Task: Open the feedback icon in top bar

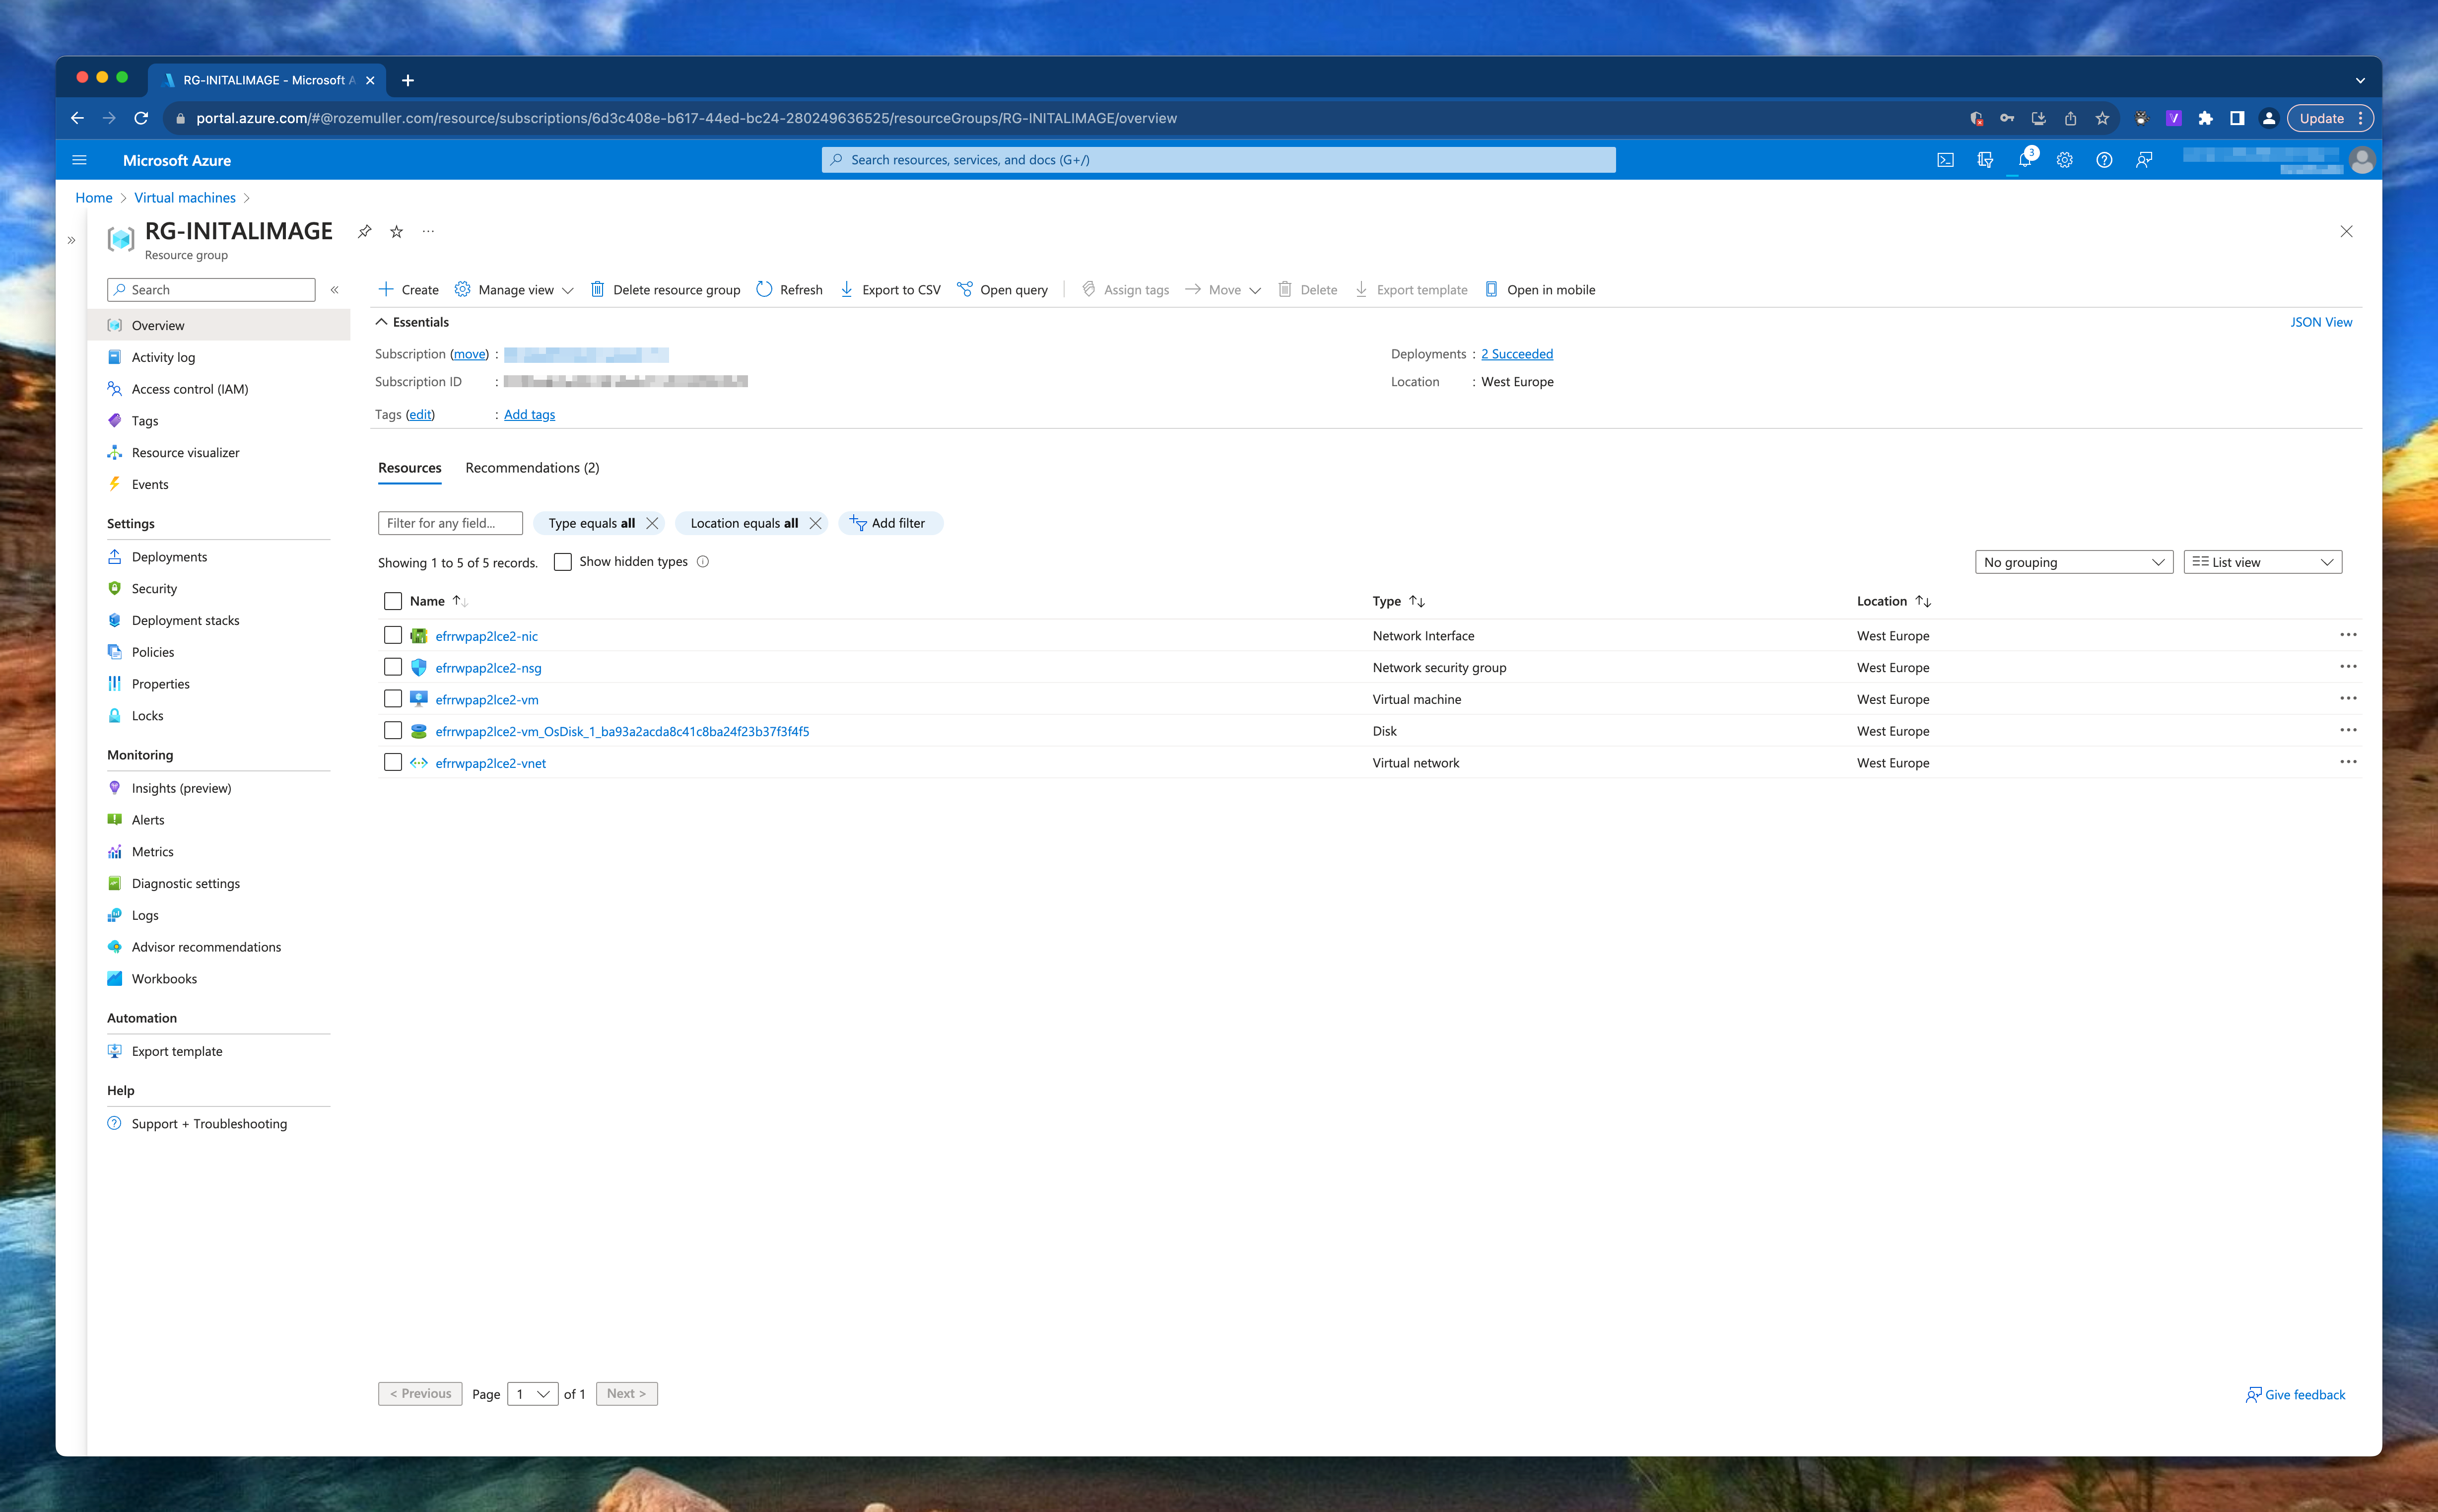Action: point(2143,160)
